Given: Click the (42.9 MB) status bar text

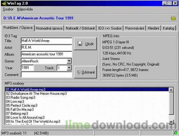Looking at the screenshot, I should point(41,133).
